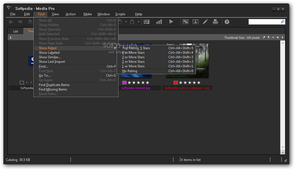The image size is (295, 170).
Task: Click the third star of softpedia resized.jpg
Action: pyautogui.click(x=138, y=83)
